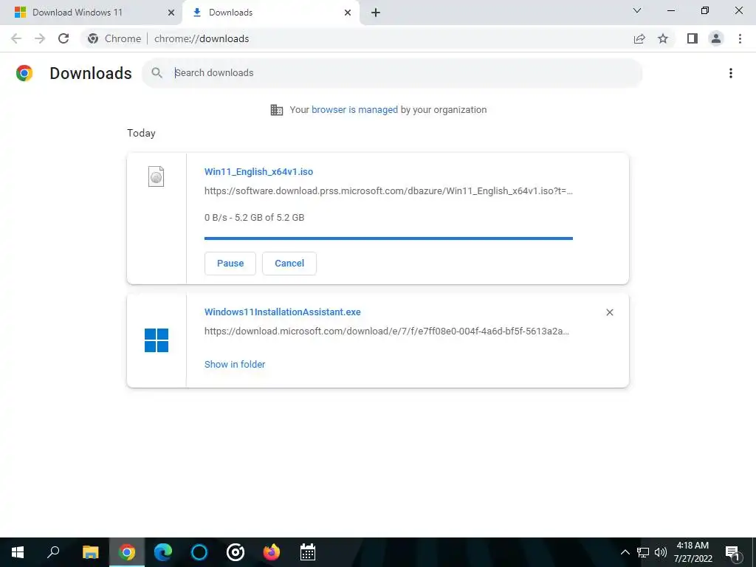
Task: Click the ISO file icon
Action: (x=157, y=176)
